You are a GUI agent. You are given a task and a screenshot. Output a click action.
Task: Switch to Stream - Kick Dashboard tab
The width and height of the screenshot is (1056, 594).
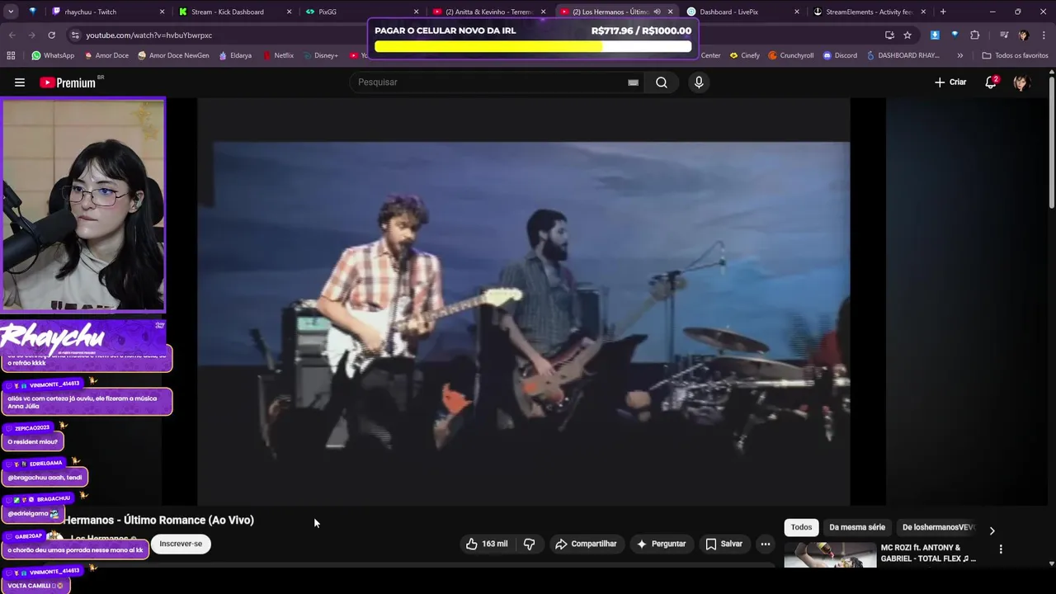(235, 12)
